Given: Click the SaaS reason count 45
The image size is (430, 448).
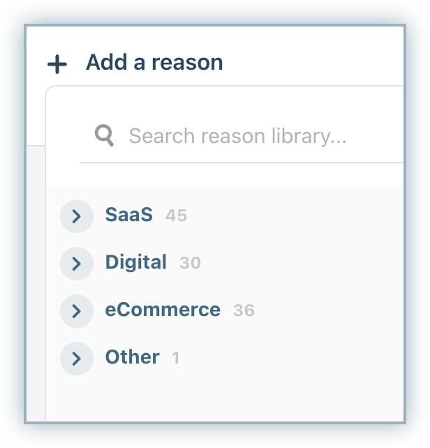Looking at the screenshot, I should (176, 216).
